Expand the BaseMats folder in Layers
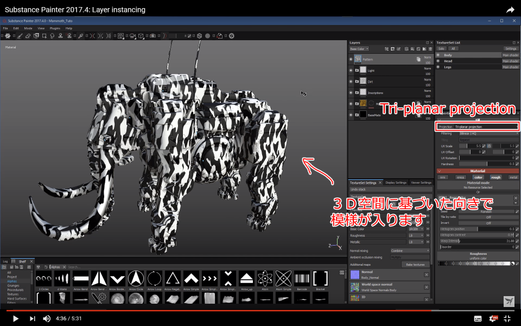Image resolution: width=521 pixels, height=326 pixels. click(x=357, y=115)
